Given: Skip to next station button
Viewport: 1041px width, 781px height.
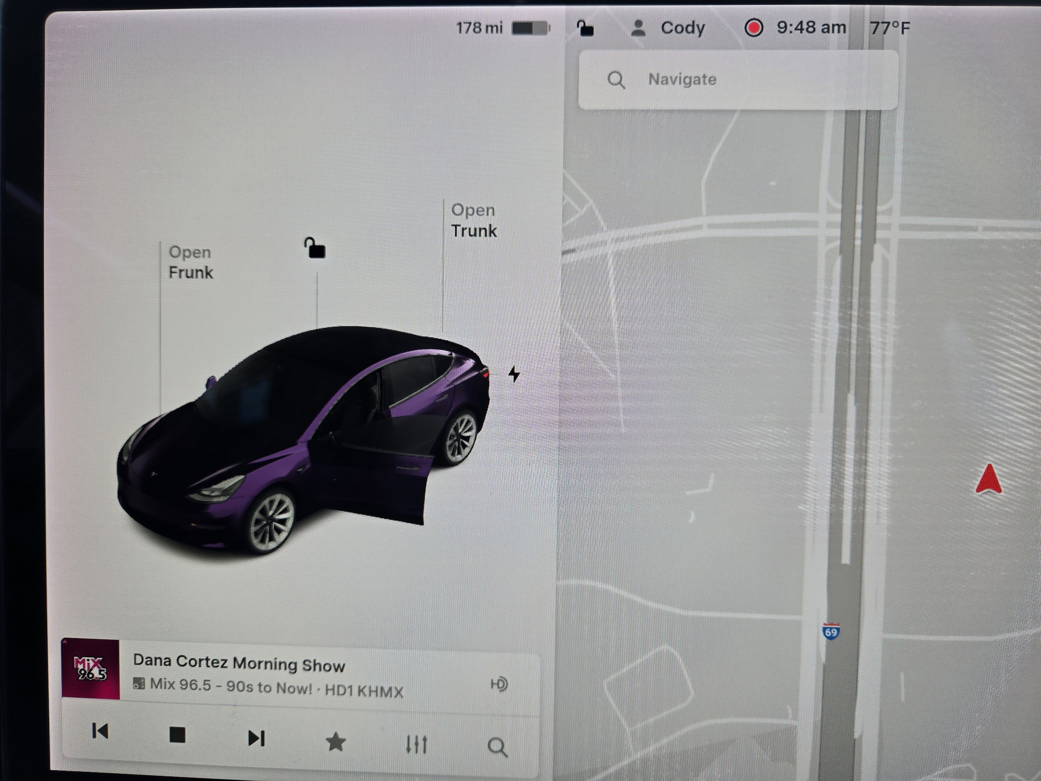Looking at the screenshot, I should 256,738.
